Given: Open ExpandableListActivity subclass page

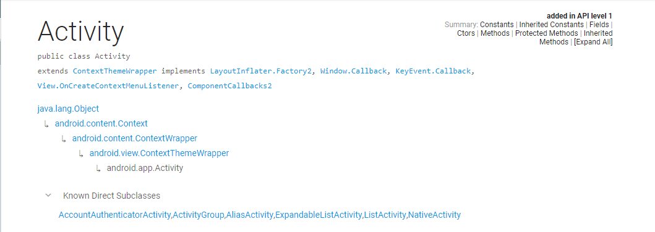Looking at the screenshot, I should [319, 215].
